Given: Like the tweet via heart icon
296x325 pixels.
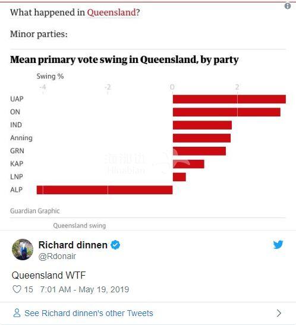Looking at the screenshot, I should 17,289.
